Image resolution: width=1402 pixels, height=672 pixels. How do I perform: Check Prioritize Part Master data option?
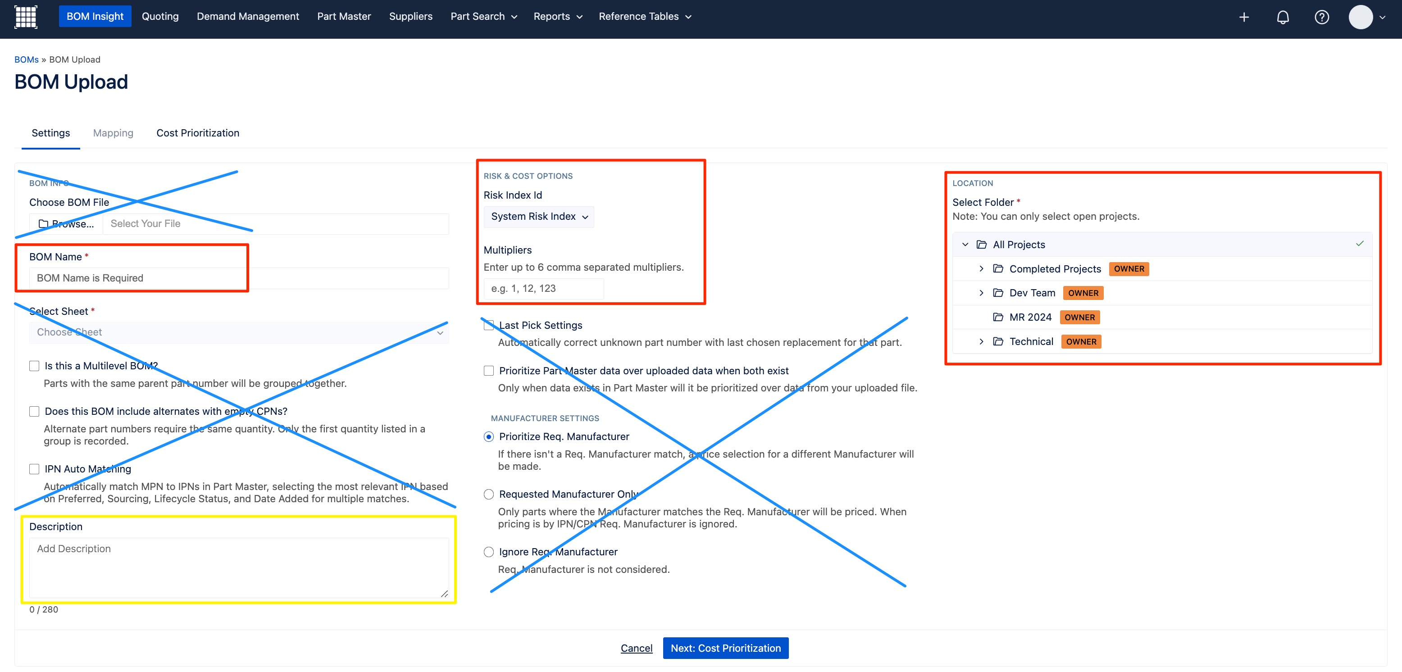coord(489,371)
